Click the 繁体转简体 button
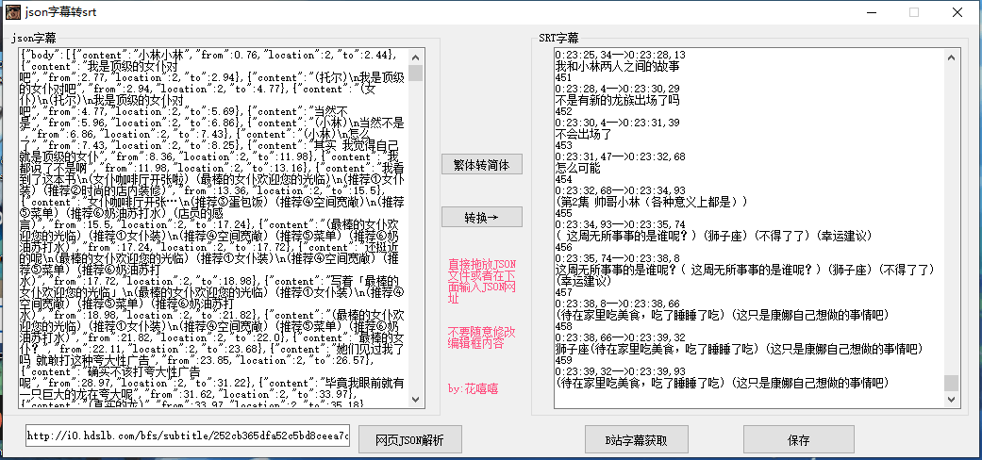 click(482, 165)
